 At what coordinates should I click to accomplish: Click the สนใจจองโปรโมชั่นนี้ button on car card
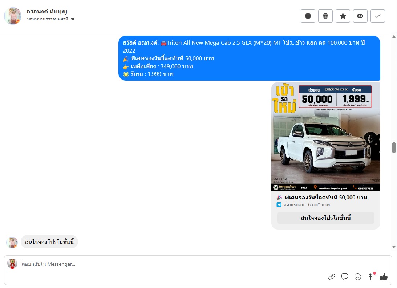pyautogui.click(x=325, y=218)
